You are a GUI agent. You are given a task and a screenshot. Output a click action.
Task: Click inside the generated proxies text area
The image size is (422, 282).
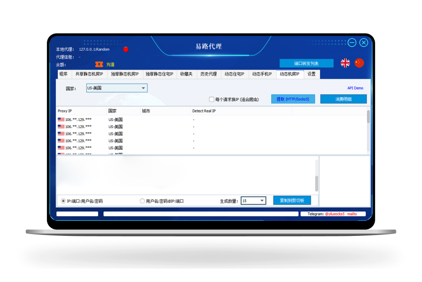pyautogui.click(x=186, y=175)
